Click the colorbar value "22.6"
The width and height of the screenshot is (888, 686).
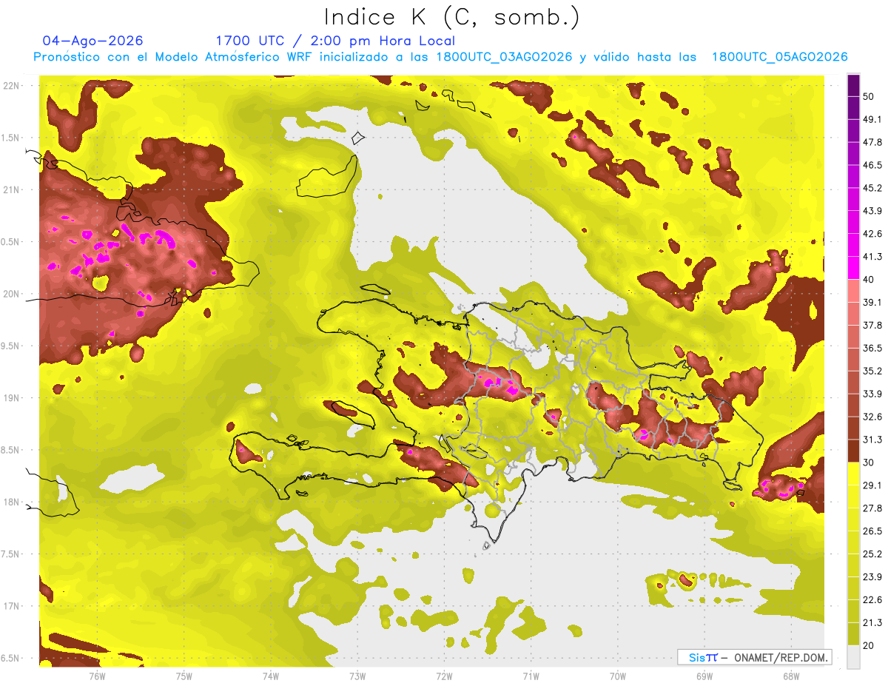click(x=872, y=600)
